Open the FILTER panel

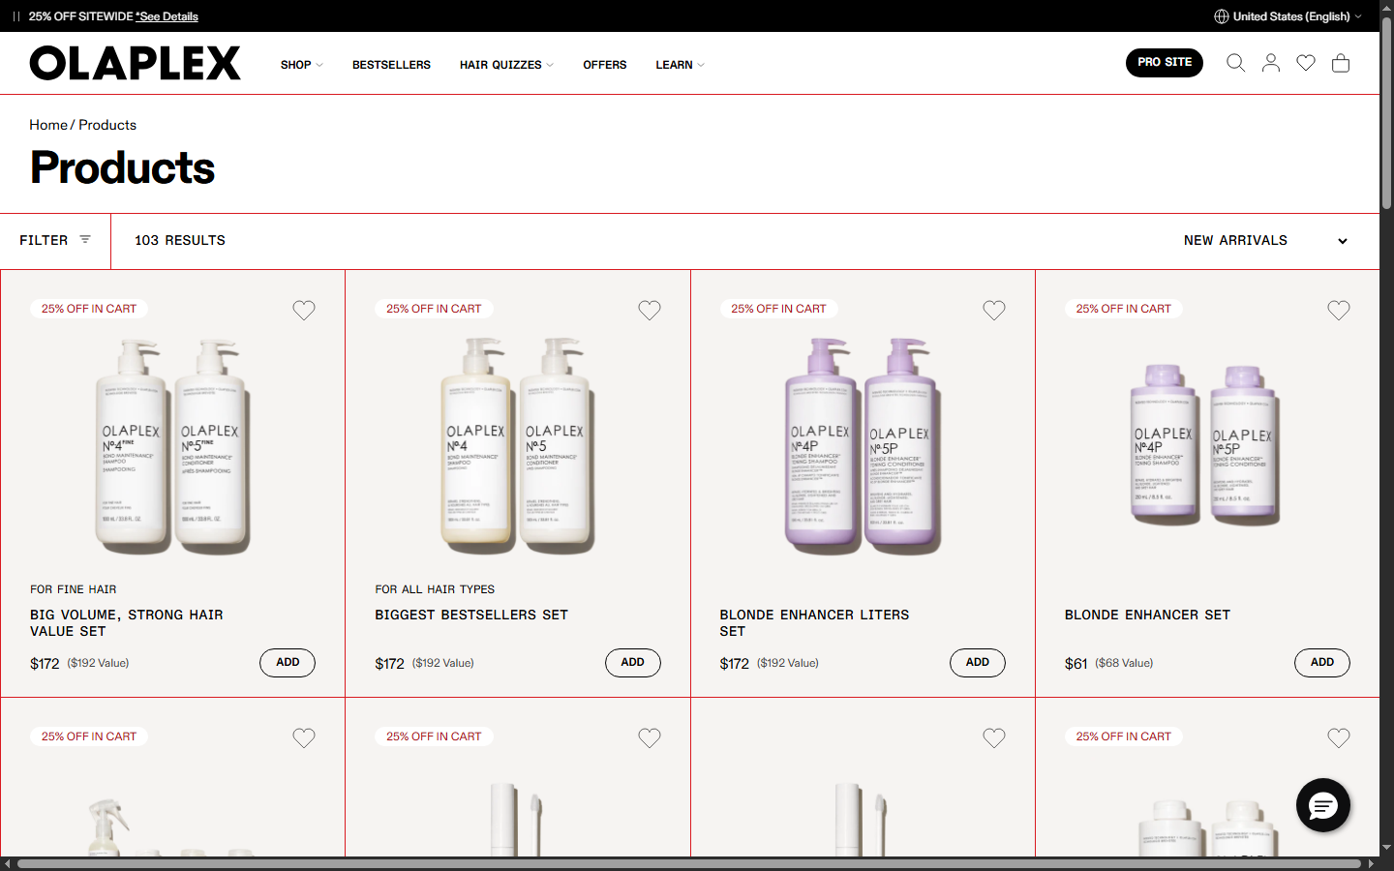point(55,240)
